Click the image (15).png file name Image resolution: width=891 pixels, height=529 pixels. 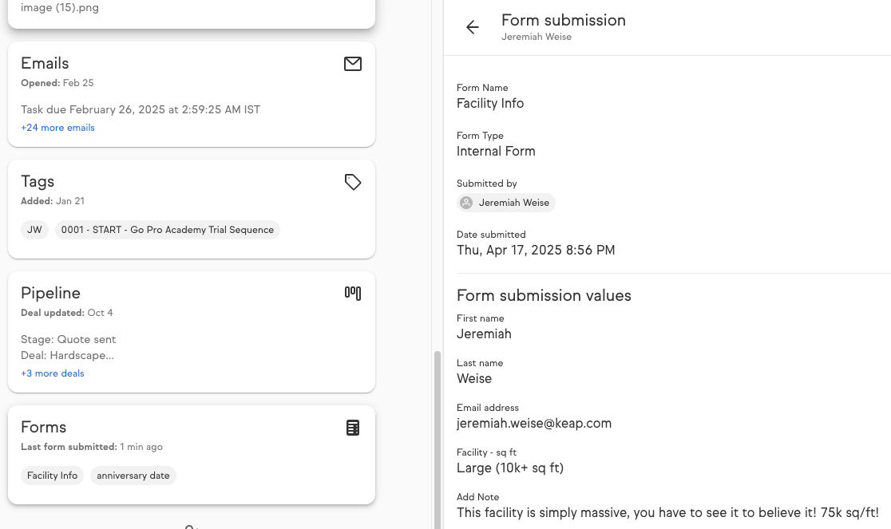coord(60,8)
